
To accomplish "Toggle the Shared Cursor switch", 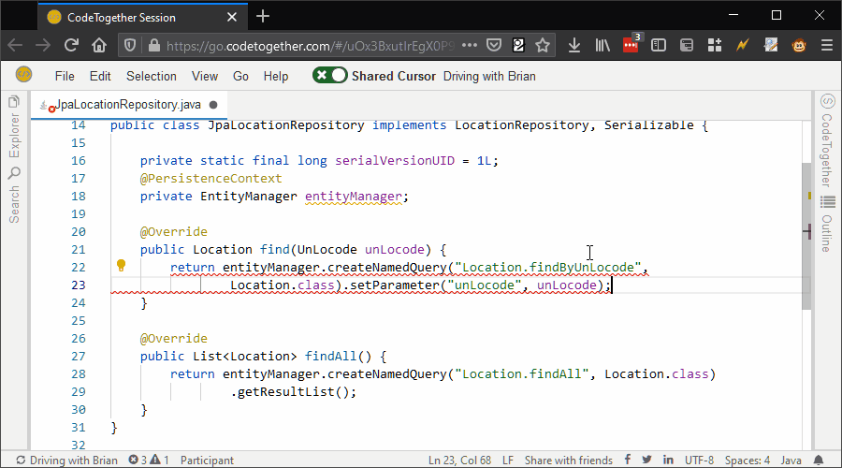I will [x=329, y=76].
